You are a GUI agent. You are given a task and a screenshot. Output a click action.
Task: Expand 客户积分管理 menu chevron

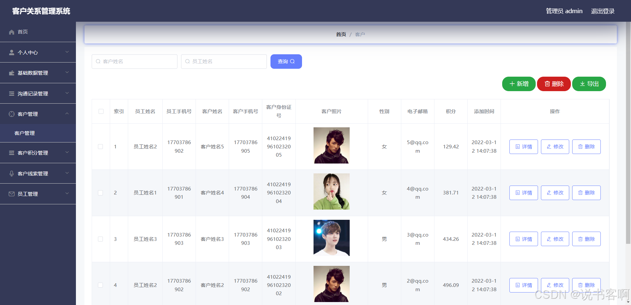[67, 152]
